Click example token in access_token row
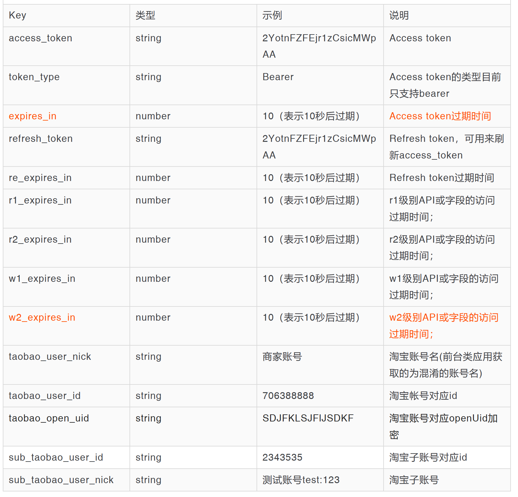Screen dimensions: 518x497 (319, 46)
